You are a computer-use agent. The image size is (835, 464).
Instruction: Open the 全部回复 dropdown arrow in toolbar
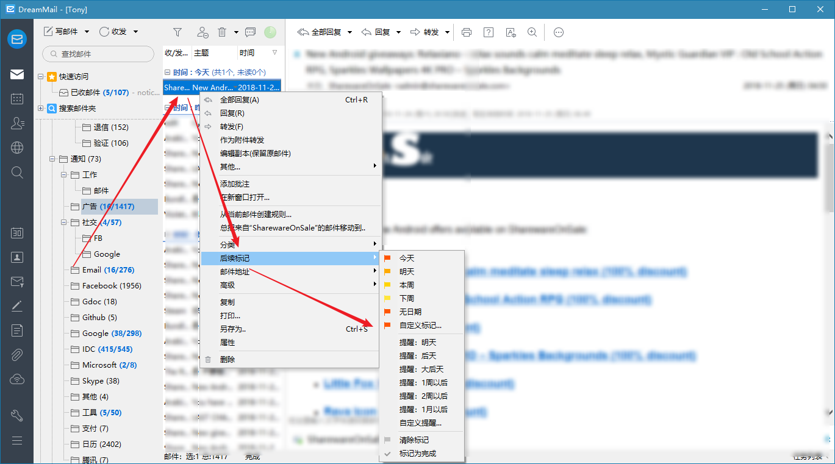click(x=350, y=32)
